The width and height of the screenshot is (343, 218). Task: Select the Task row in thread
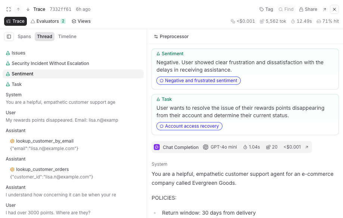tap(73, 84)
